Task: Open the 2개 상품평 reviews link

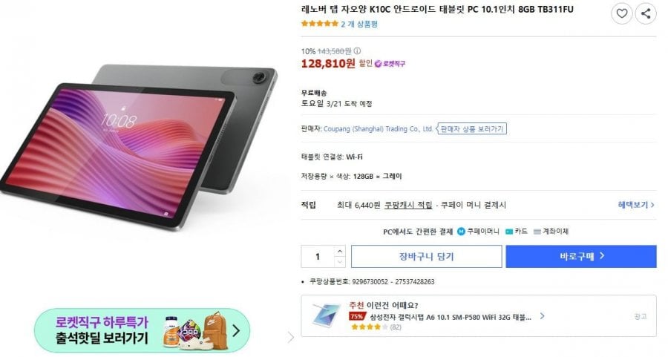Action: (359, 24)
